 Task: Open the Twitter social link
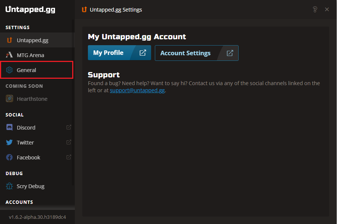point(37,143)
